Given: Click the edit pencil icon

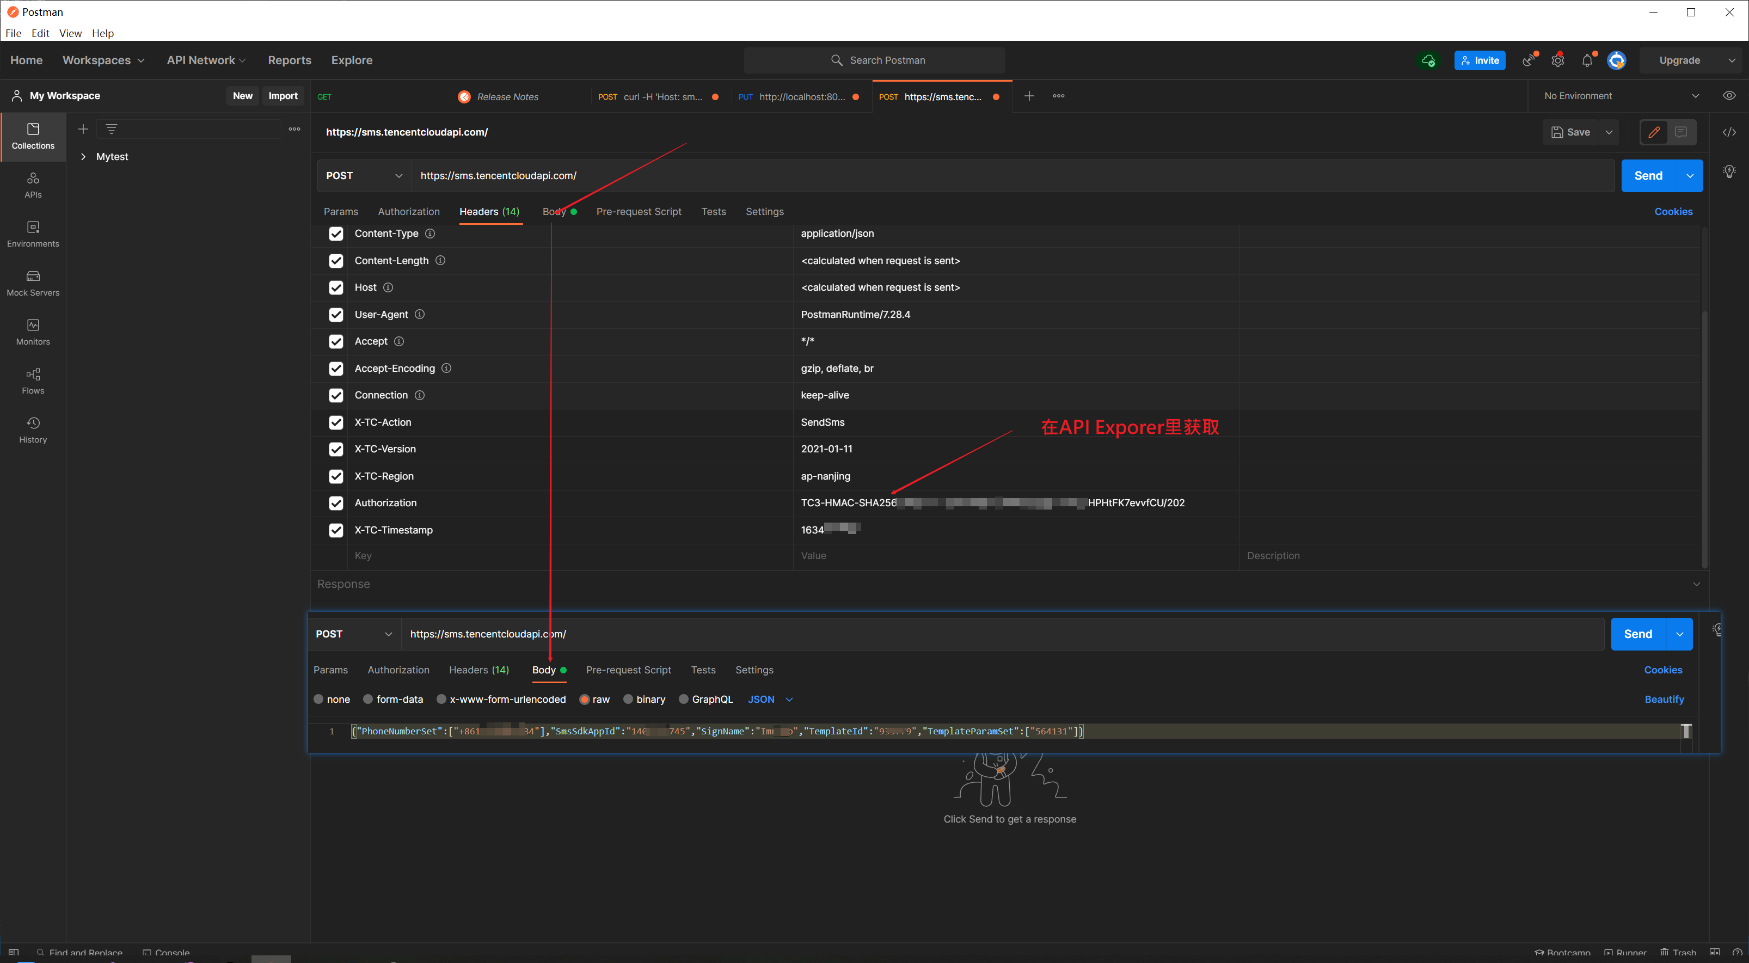Looking at the screenshot, I should pyautogui.click(x=1653, y=132).
